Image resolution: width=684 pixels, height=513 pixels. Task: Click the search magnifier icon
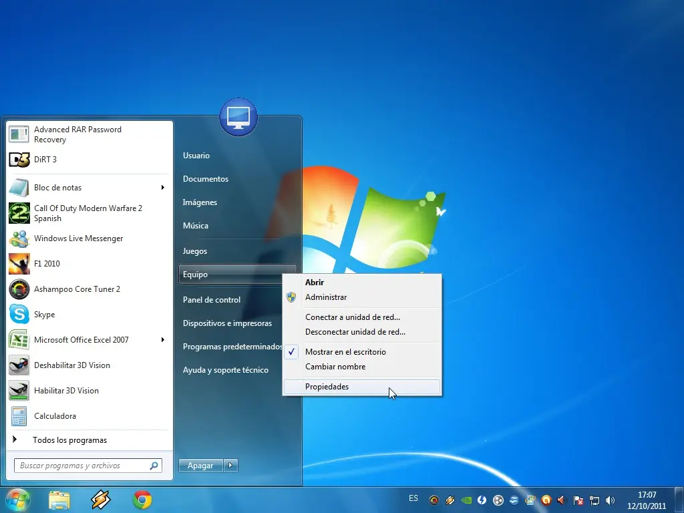[x=154, y=466]
